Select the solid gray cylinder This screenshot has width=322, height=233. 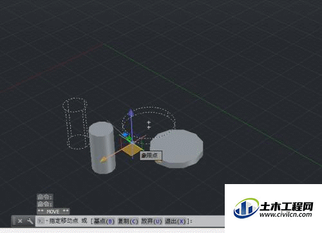102,147
